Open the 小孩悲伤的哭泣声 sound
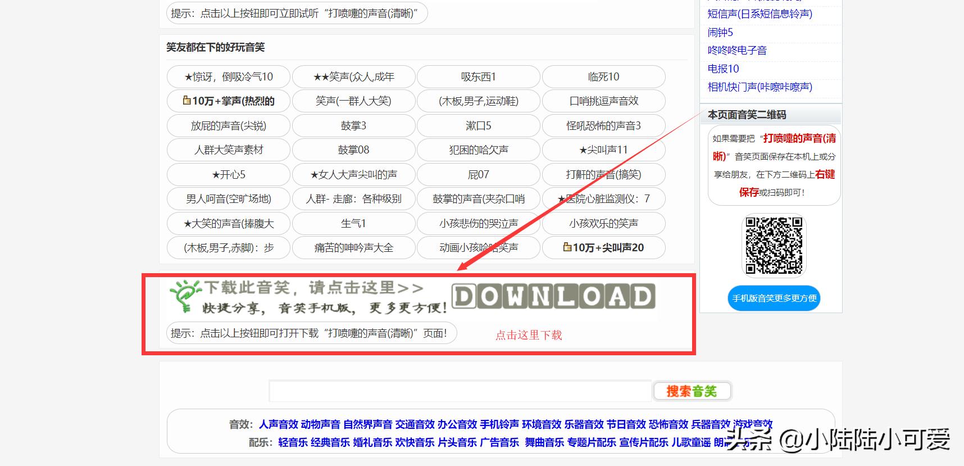 (x=479, y=223)
